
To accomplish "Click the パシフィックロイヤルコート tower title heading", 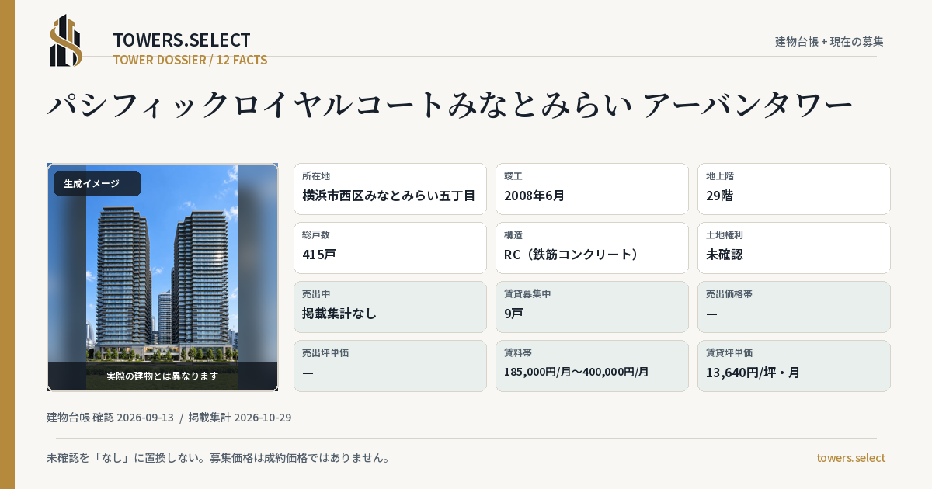I will click(x=450, y=105).
